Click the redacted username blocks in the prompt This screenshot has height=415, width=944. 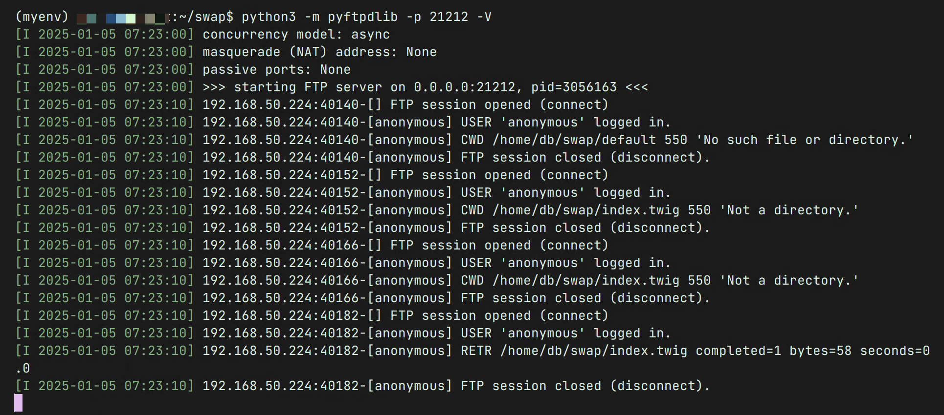click(122, 19)
